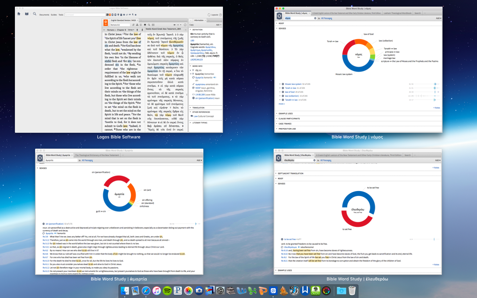Click the up arrow beside the Verse dropdown
The height and width of the screenshot is (298, 477).
click(x=137, y=30)
